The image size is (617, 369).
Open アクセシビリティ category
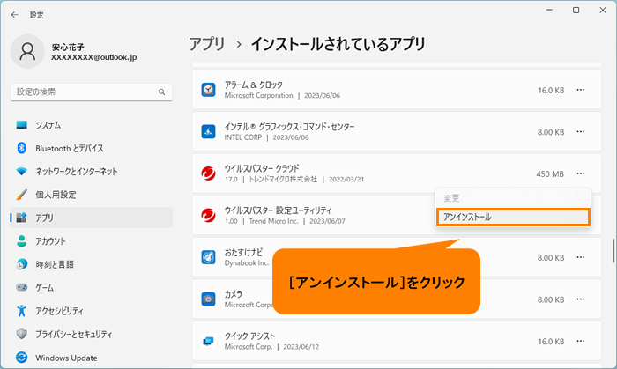tap(92, 311)
